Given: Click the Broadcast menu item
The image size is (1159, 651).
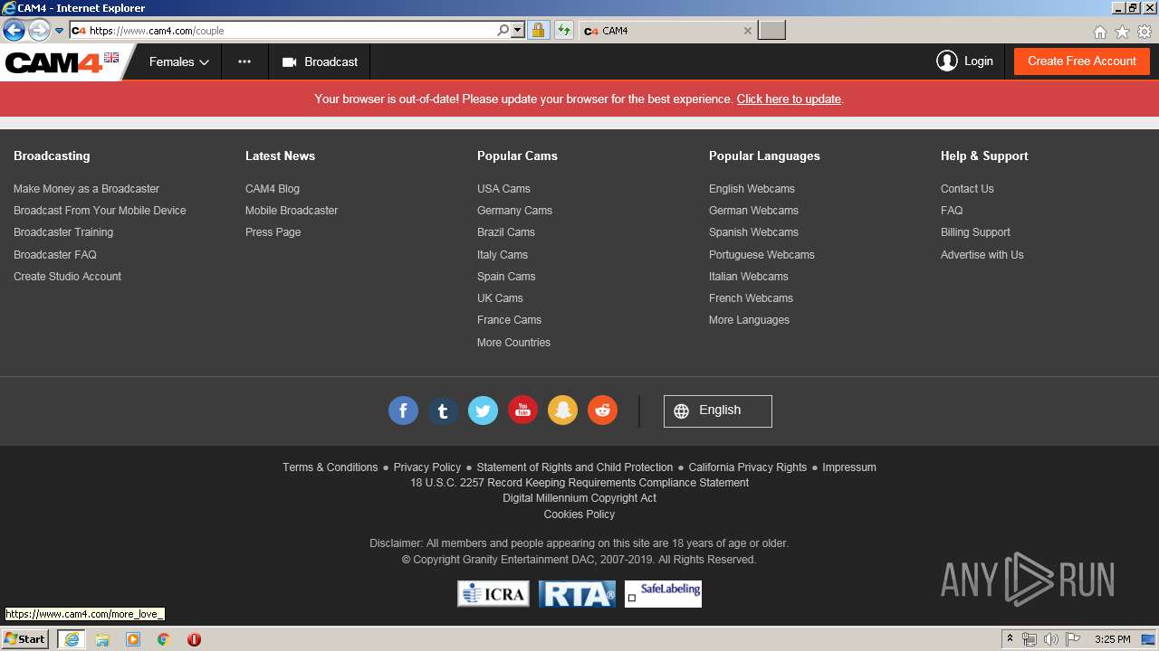Looking at the screenshot, I should coord(320,62).
